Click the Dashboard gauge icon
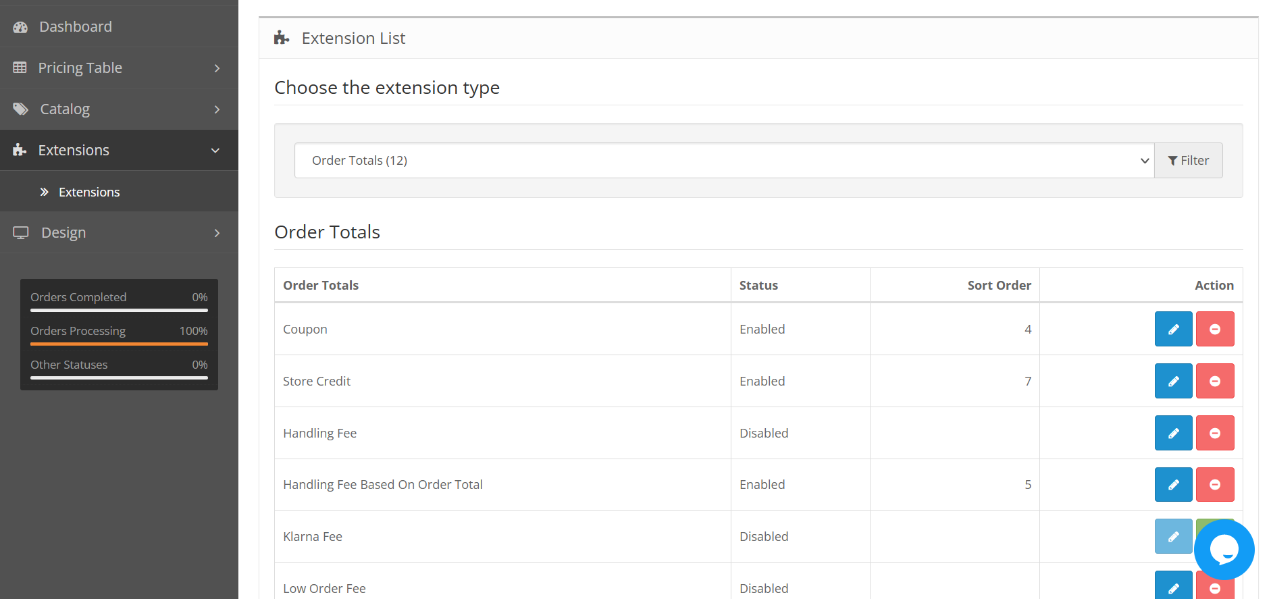Screen dimensions: 1271x599 point(20,27)
